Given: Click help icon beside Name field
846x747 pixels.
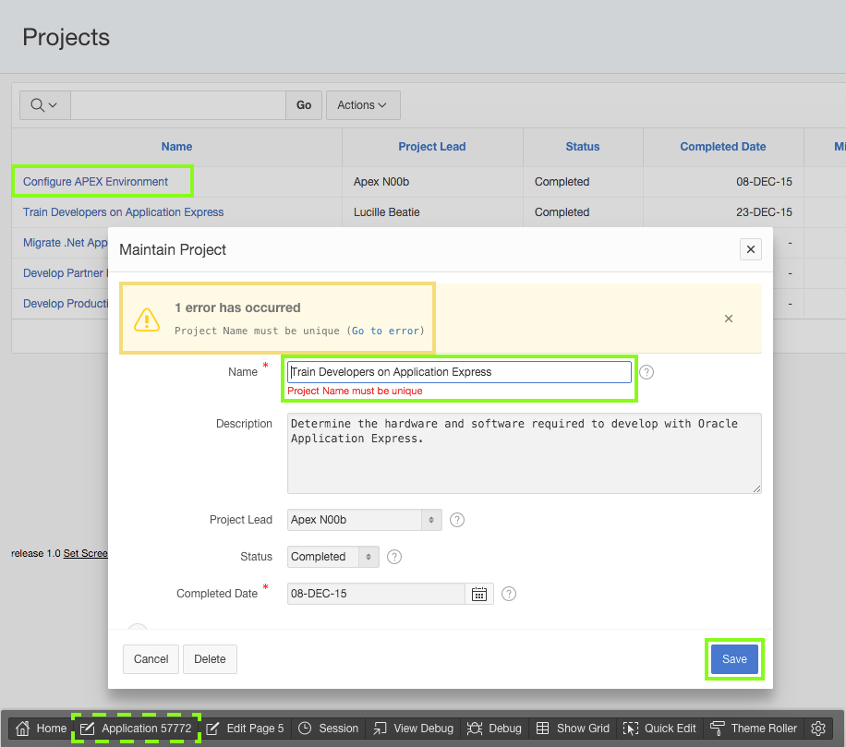Looking at the screenshot, I should [x=647, y=372].
